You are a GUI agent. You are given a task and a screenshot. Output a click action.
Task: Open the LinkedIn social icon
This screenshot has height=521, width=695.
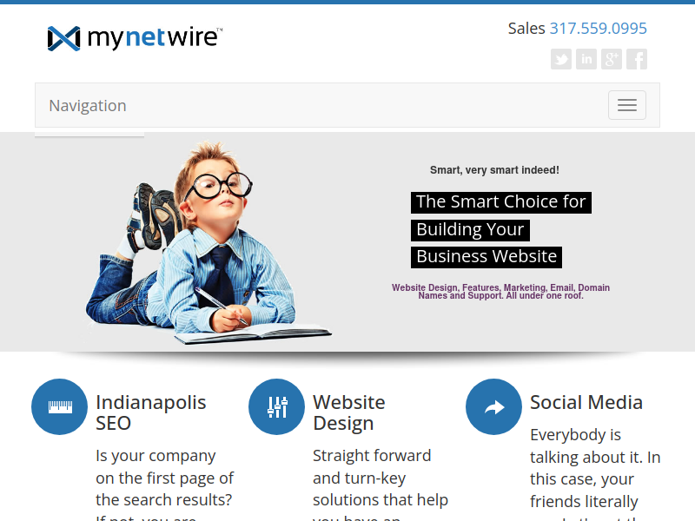pyautogui.click(x=586, y=59)
